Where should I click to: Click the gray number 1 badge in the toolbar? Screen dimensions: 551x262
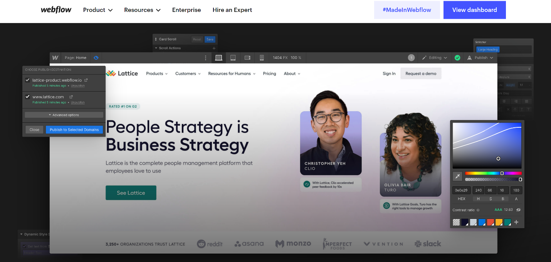click(x=411, y=58)
